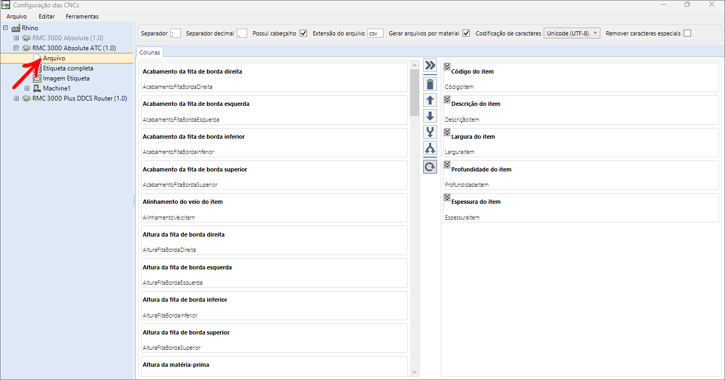Click the scroll up arrow of the columns list
Viewport: 725px width, 380px height.
414,66
